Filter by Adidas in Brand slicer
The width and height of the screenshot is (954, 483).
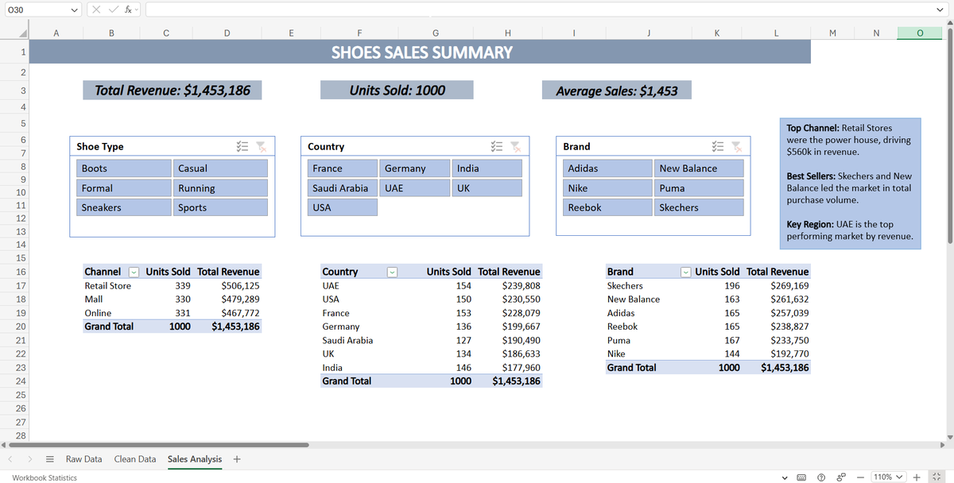(x=608, y=168)
